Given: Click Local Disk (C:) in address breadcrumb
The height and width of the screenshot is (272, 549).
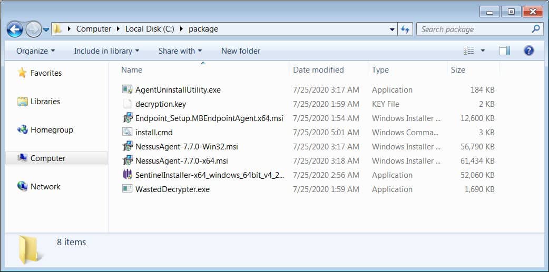Looking at the screenshot, I should [149, 29].
